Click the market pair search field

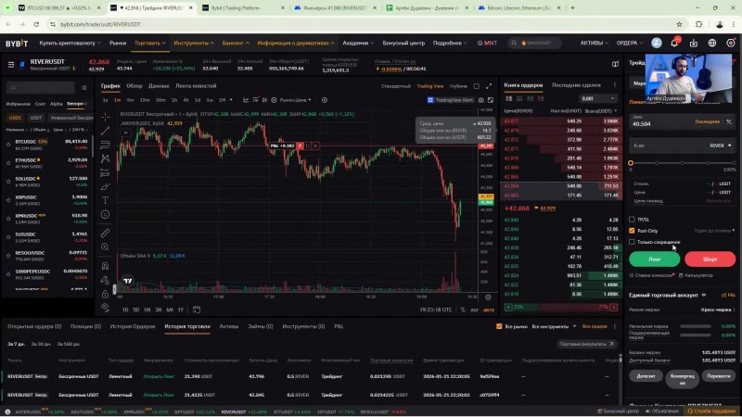coord(40,87)
